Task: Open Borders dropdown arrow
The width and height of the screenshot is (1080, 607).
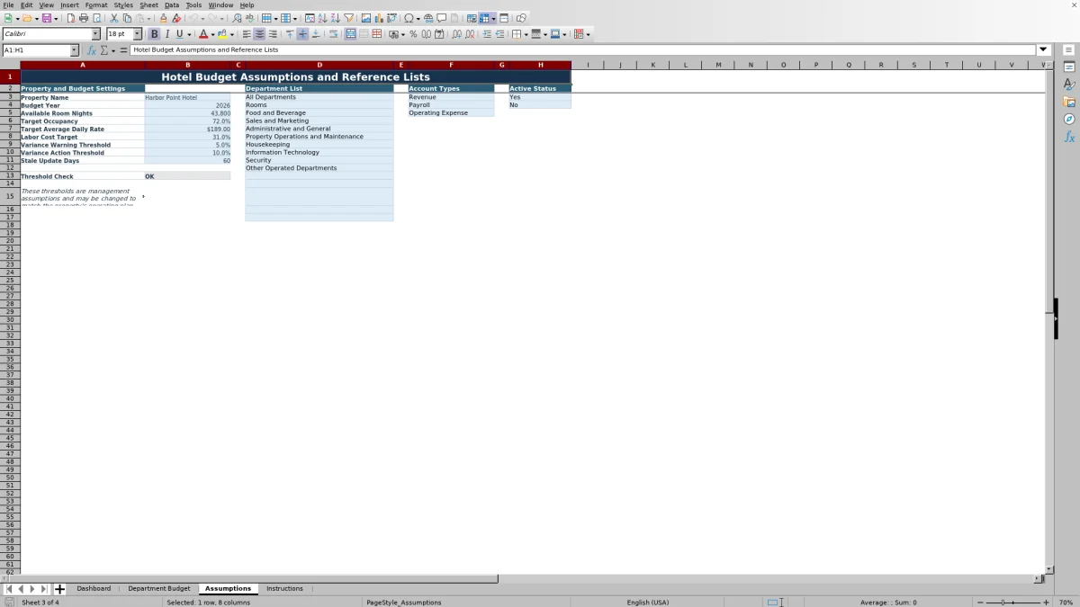Action: pyautogui.click(x=526, y=35)
